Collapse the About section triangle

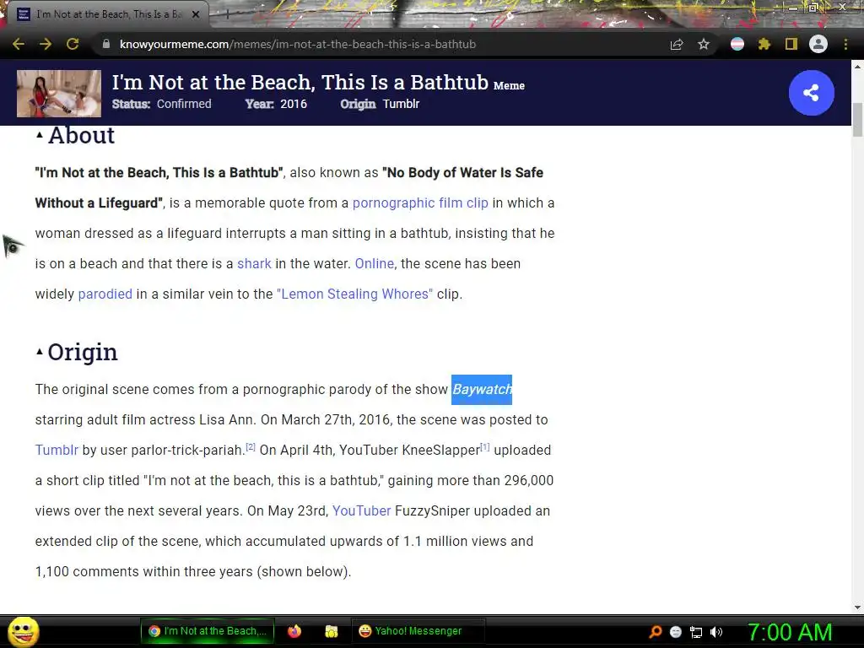(40, 134)
